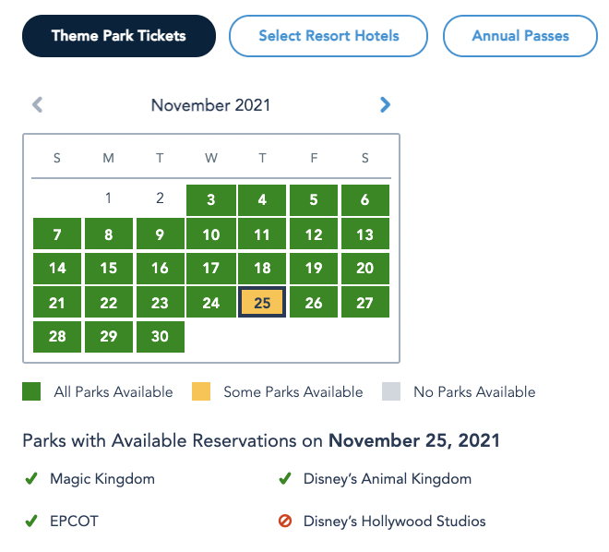
Task: Go to the next month with right chevron
Action: click(385, 105)
